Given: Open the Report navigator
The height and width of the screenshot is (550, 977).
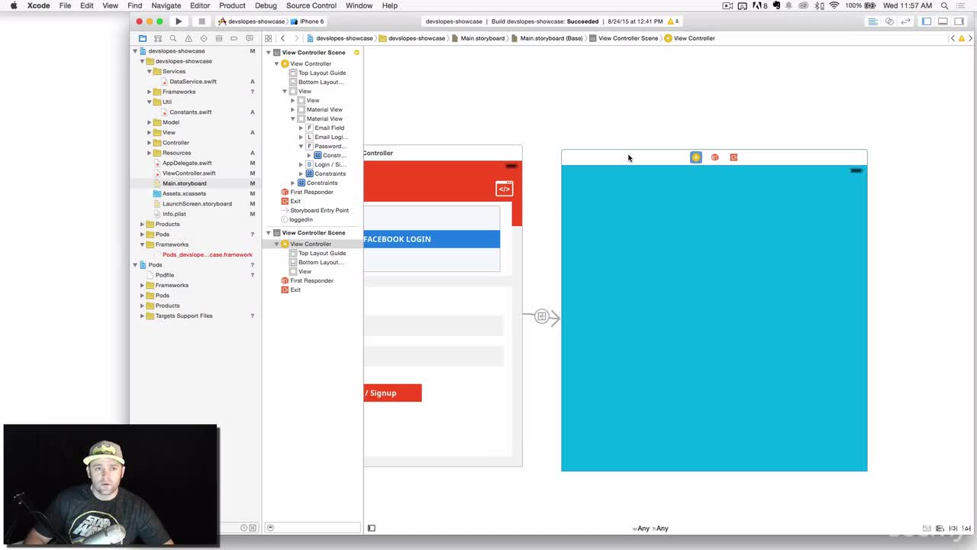Looking at the screenshot, I should [x=250, y=38].
